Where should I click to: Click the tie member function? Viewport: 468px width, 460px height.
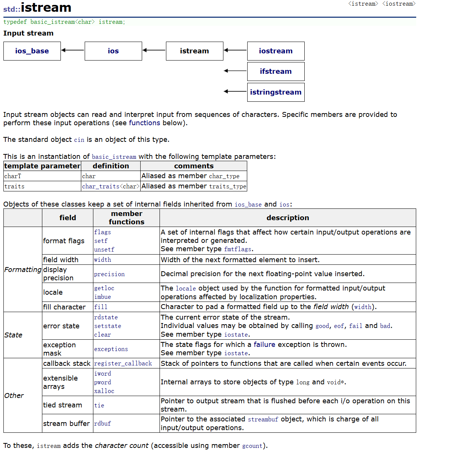coord(99,406)
